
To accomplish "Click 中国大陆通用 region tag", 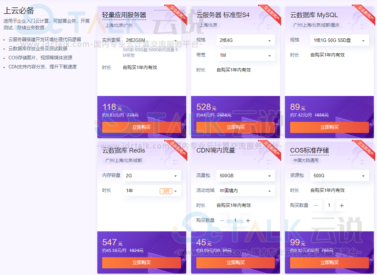I will pos(306,161).
